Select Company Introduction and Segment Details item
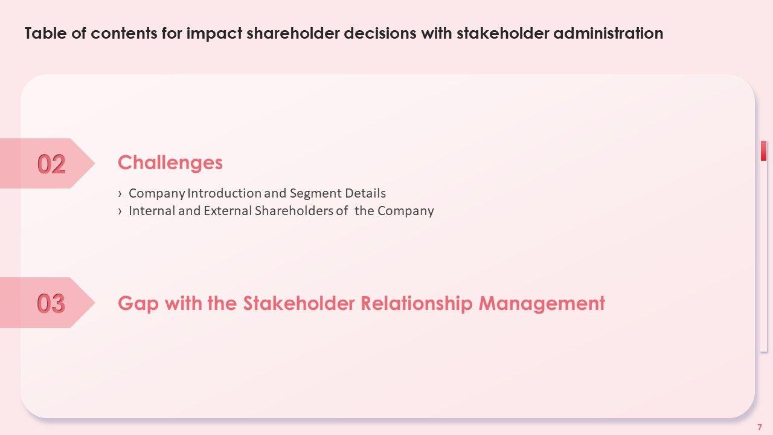Screen dimensions: 773x435 257,193
